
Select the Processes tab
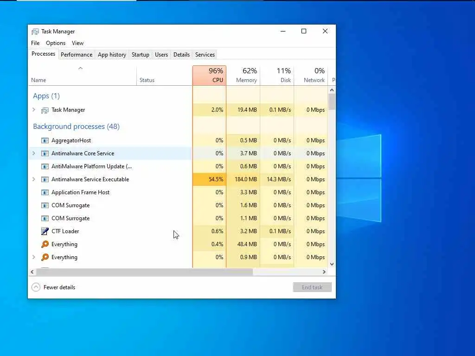[x=43, y=54]
